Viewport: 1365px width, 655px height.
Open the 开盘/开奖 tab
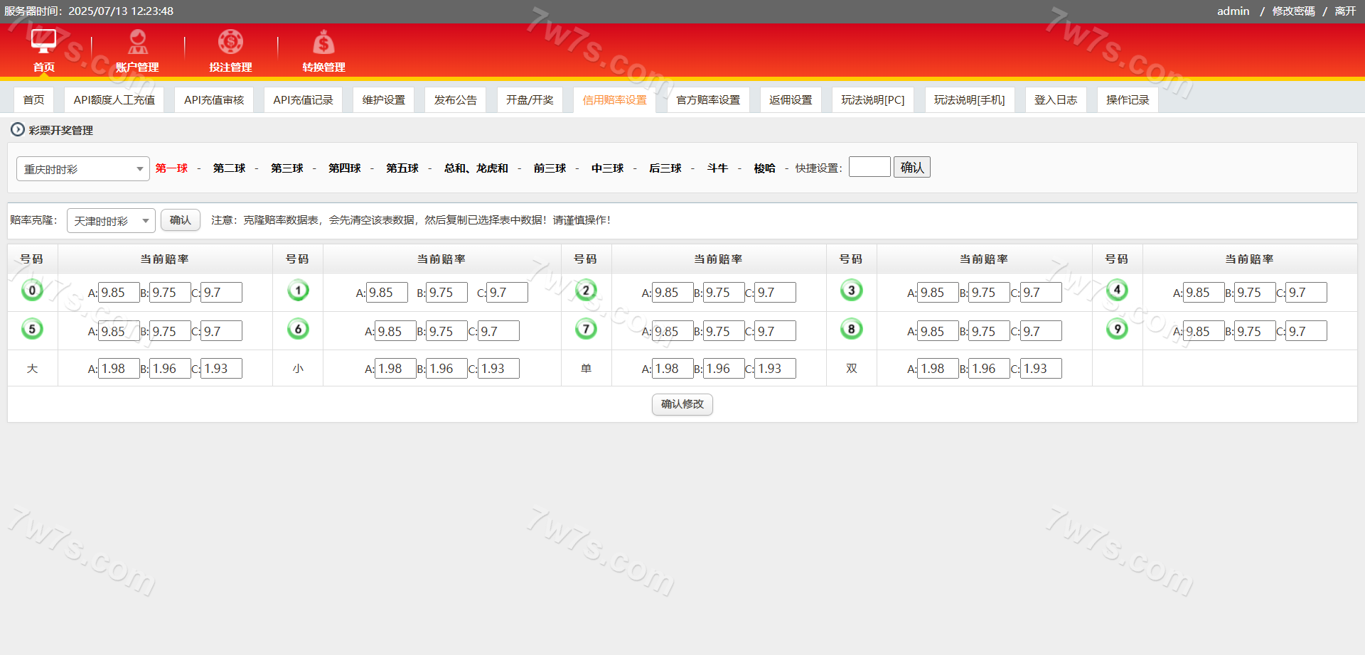(530, 100)
